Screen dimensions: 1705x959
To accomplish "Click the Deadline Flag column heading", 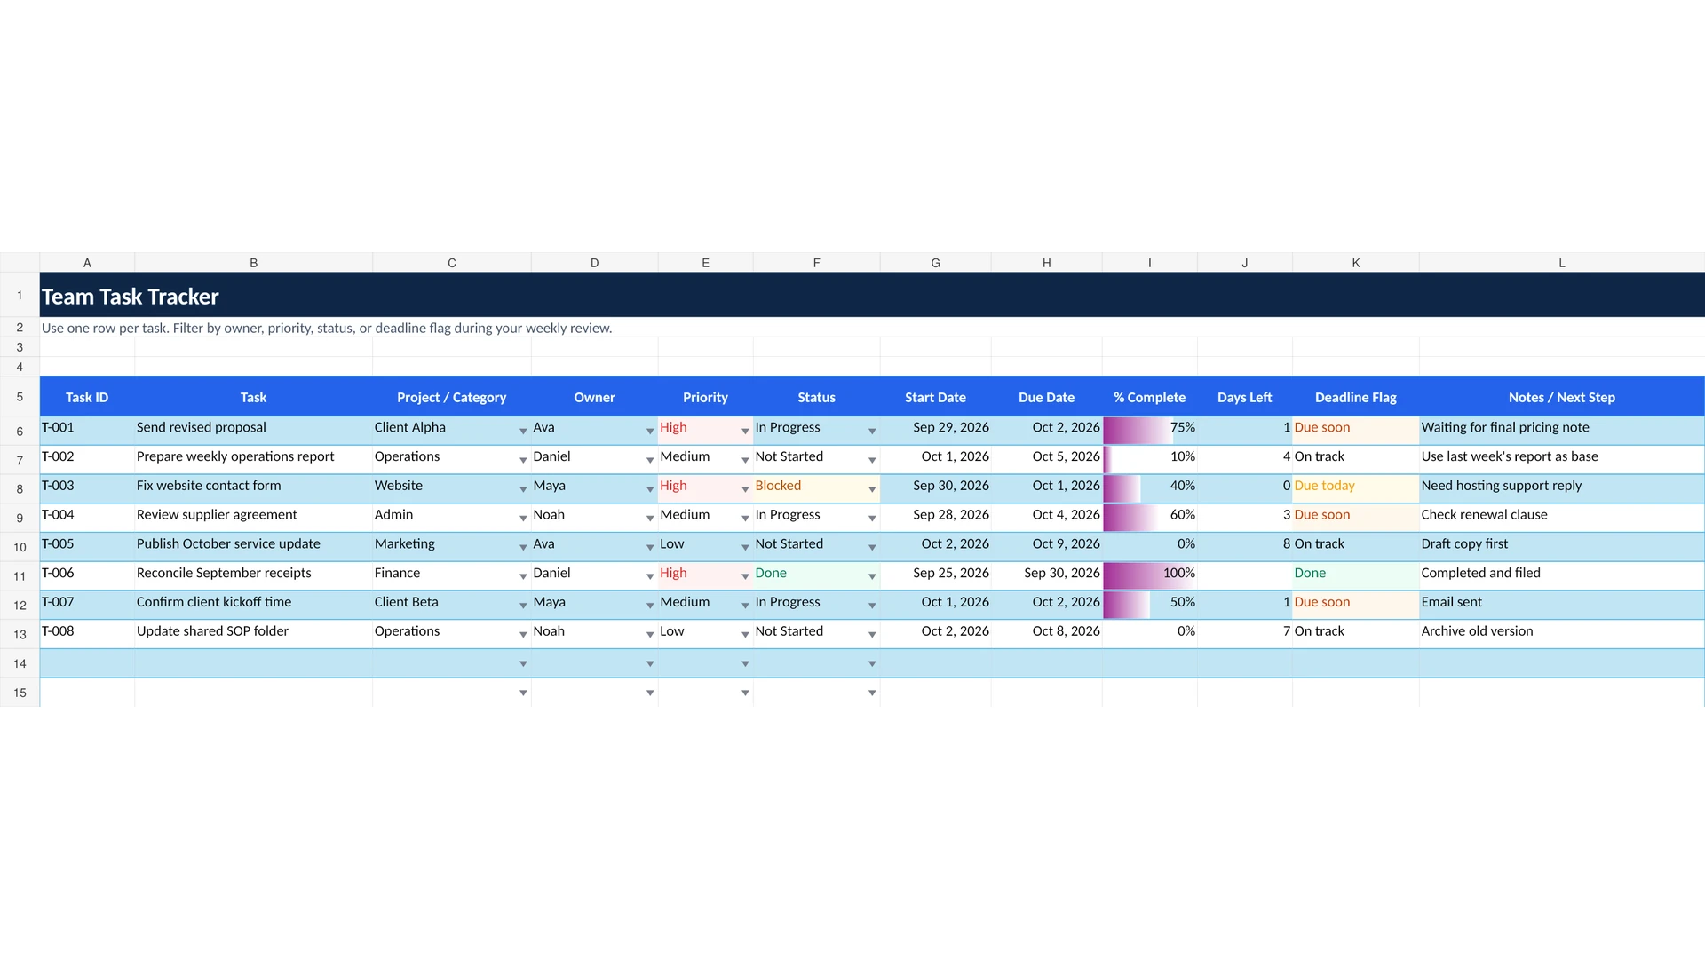I will pos(1356,397).
